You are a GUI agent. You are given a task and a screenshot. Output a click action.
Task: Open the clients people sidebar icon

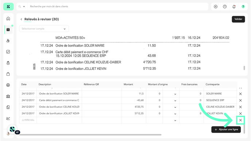pyautogui.click(x=8, y=40)
